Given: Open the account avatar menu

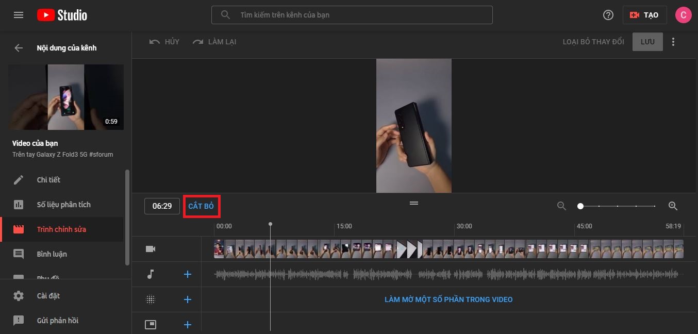Looking at the screenshot, I should tap(684, 15).
